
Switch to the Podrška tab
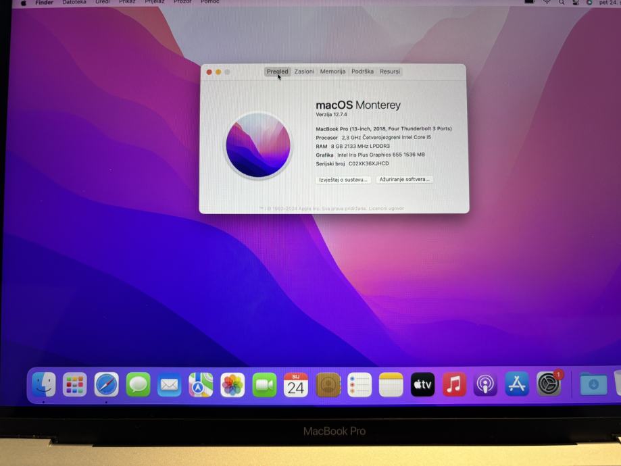point(362,72)
